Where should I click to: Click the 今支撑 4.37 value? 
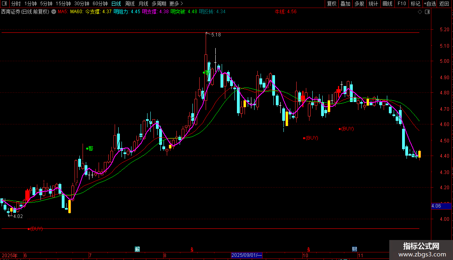[98, 12]
